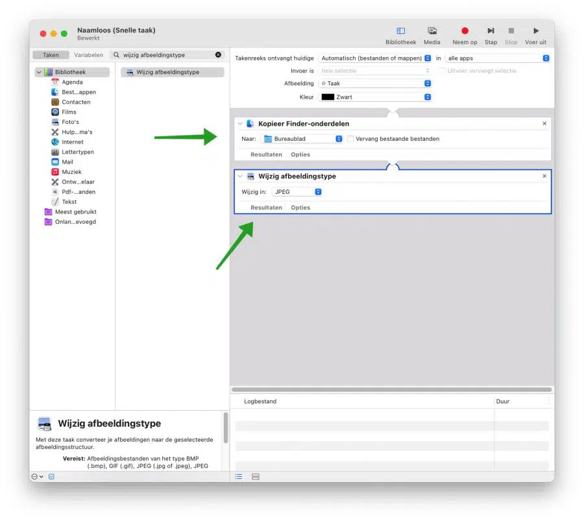Screen dimensions: 584x521
Task: Select the Tekst library category
Action: point(69,202)
